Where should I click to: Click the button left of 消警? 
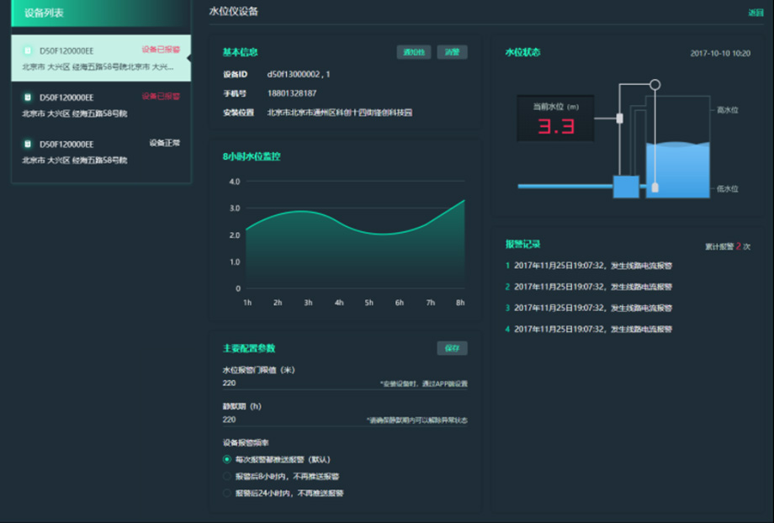coord(414,52)
